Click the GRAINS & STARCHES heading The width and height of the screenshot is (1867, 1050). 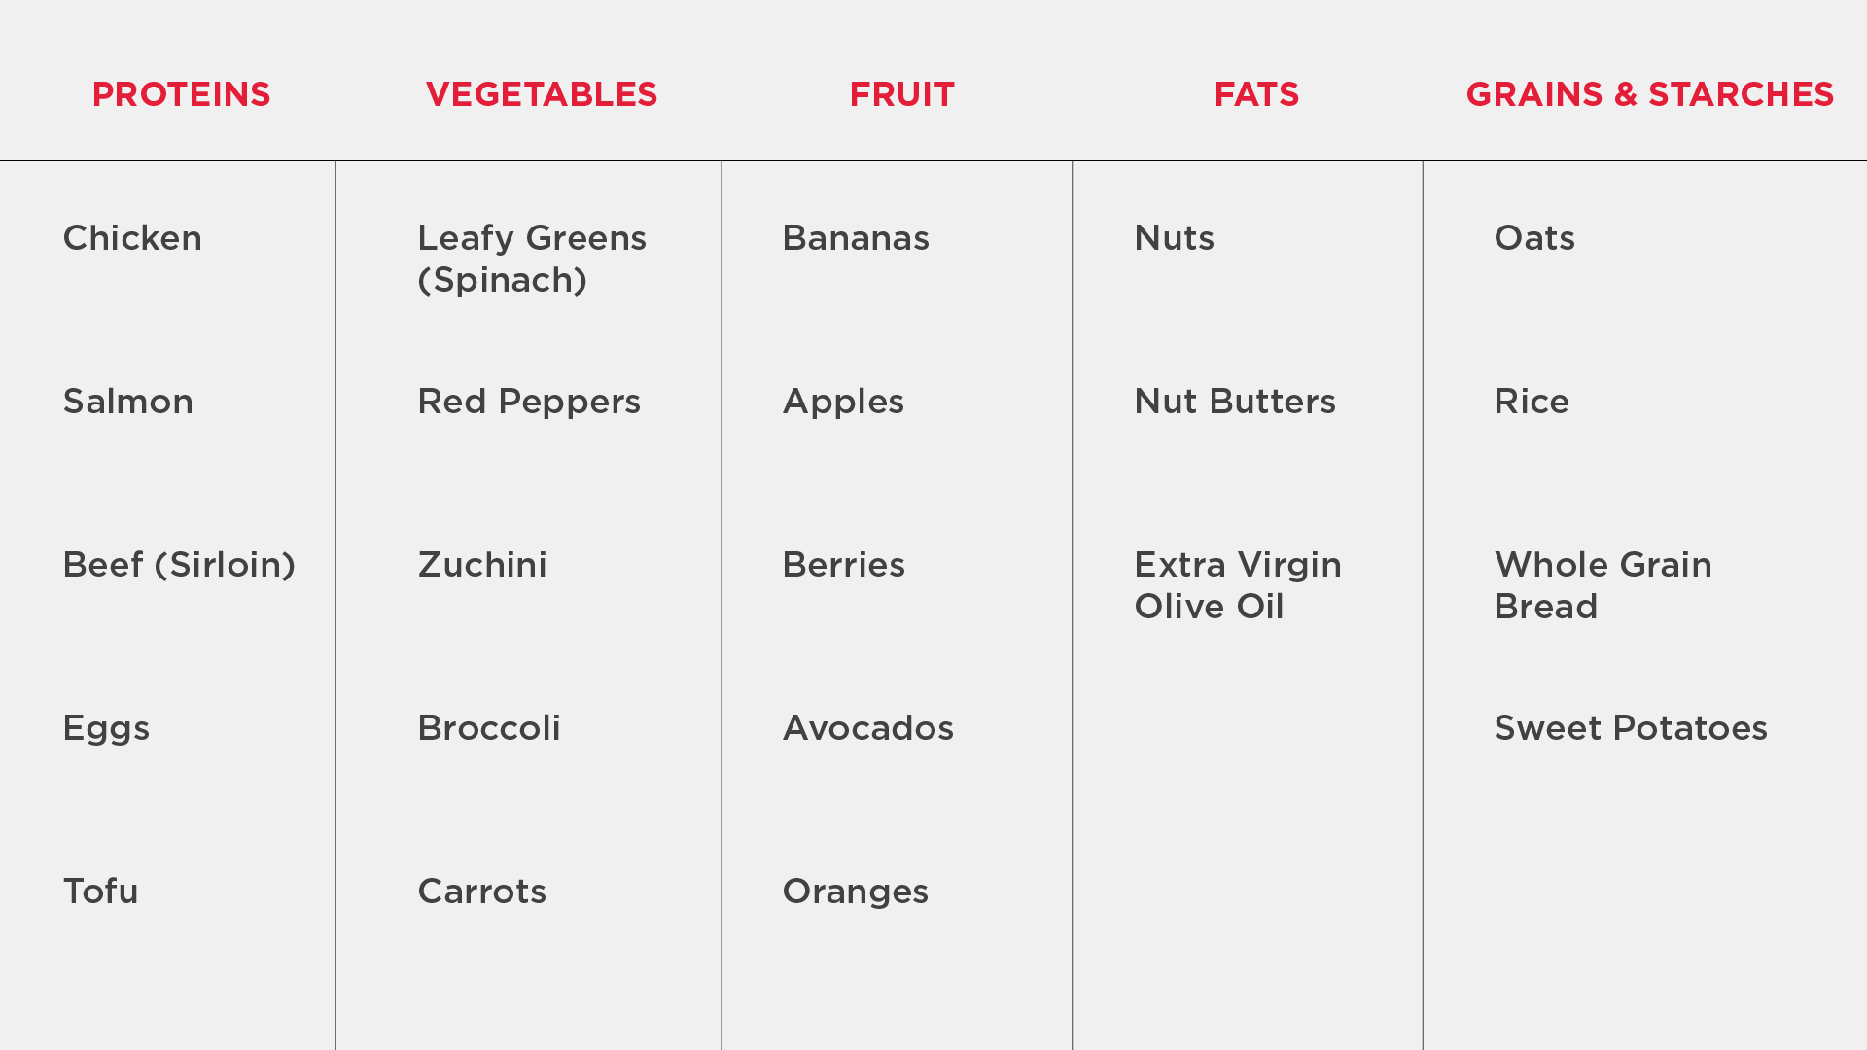(1649, 94)
